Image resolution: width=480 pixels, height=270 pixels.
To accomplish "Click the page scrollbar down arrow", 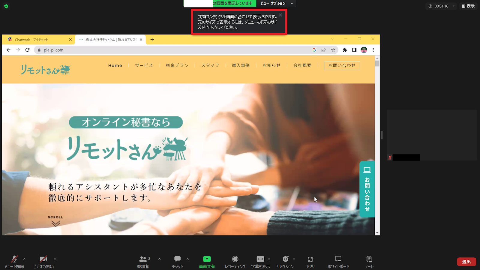I will (377, 233).
